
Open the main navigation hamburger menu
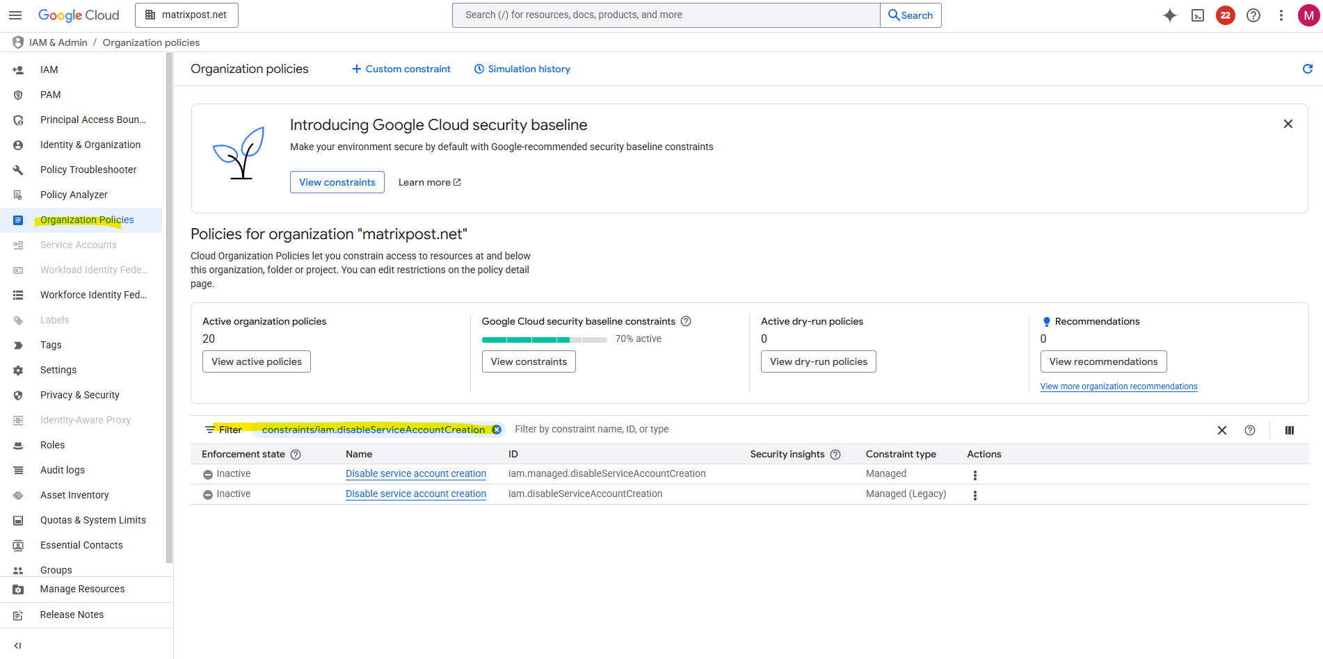(15, 15)
